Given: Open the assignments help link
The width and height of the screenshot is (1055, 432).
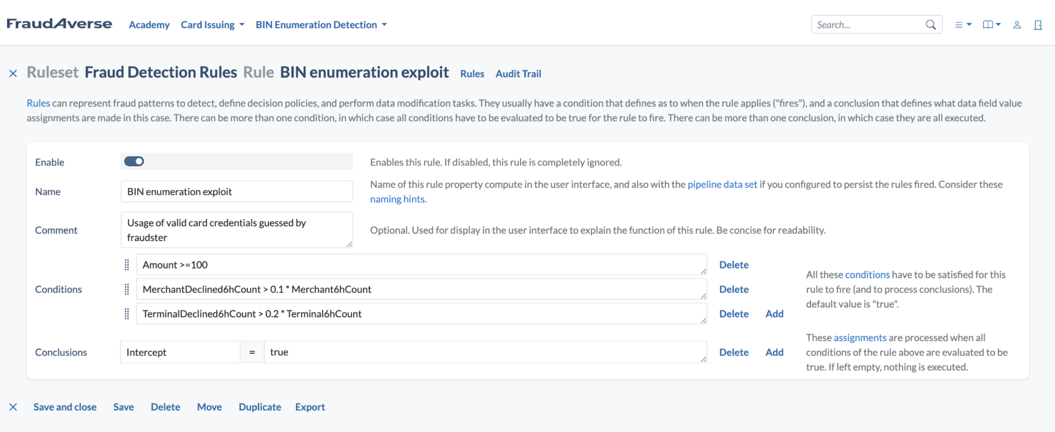Looking at the screenshot, I should click(860, 338).
